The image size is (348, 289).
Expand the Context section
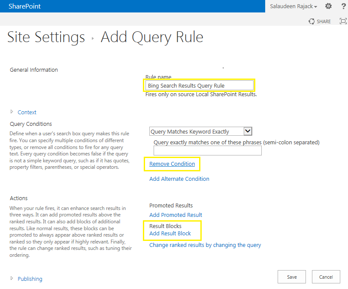pyautogui.click(x=27, y=112)
